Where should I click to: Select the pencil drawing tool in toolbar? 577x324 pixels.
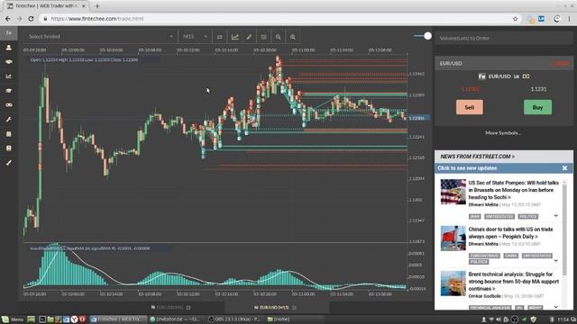coord(249,37)
